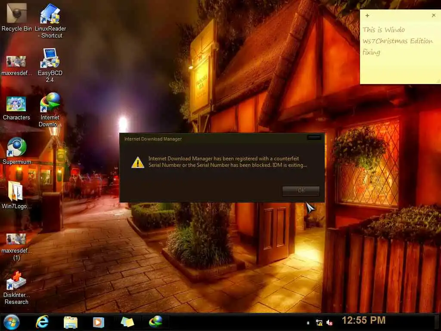Delete the sticky note with X
Viewport: 441px width, 331px height.
(433, 15)
